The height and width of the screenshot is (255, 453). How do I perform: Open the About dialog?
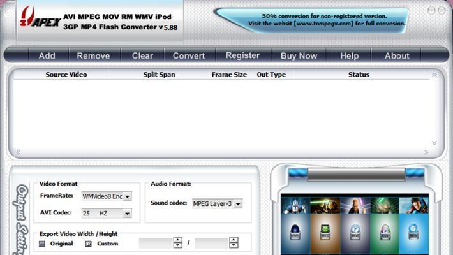point(397,55)
